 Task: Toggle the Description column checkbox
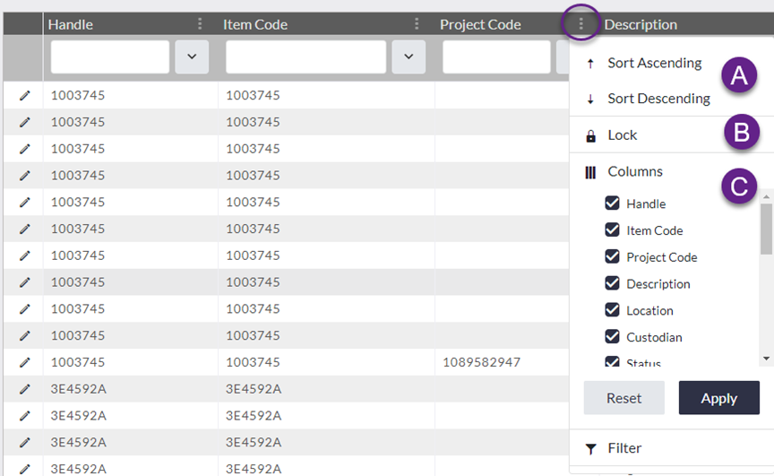612,283
